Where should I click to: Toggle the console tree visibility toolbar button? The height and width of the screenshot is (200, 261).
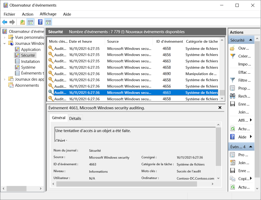[x=31, y=22]
